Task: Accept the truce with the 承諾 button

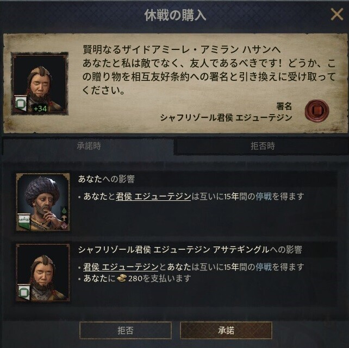Action: tap(226, 330)
